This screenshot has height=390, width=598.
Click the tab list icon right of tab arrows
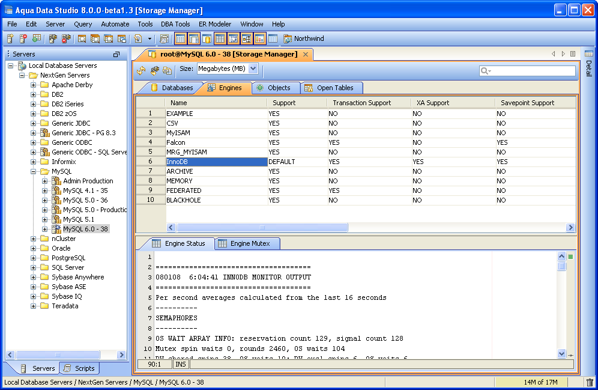pyautogui.click(x=573, y=54)
